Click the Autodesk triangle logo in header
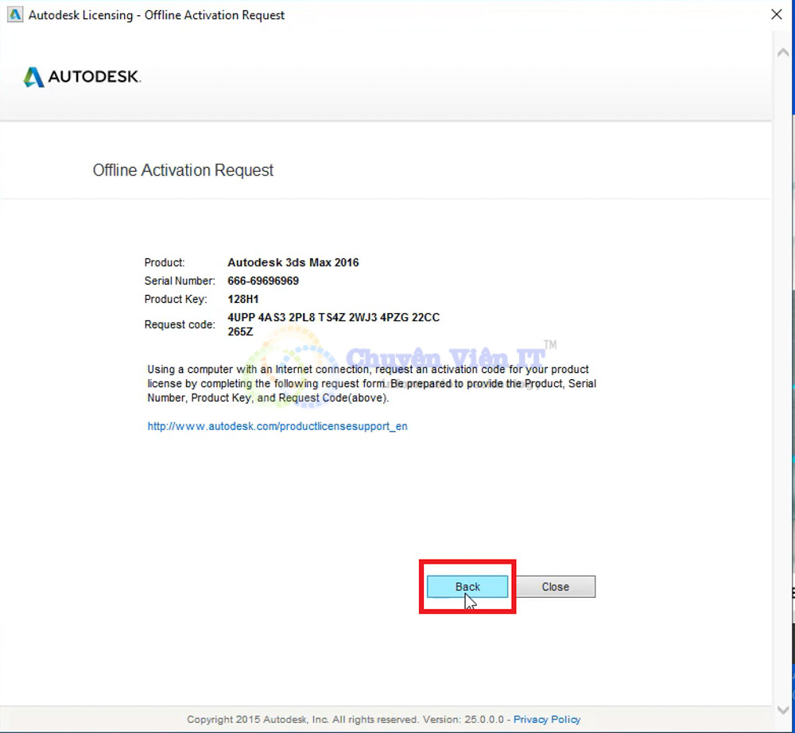795x733 pixels. click(x=33, y=77)
